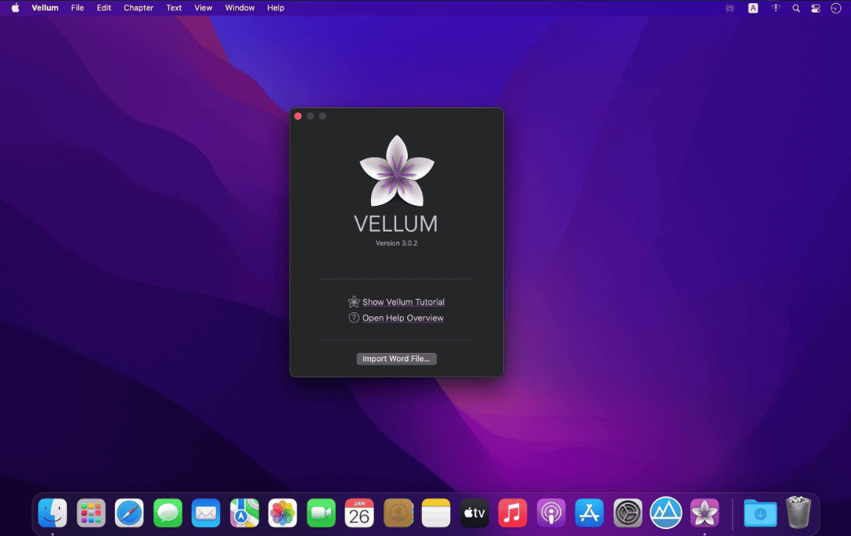The height and width of the screenshot is (536, 851).
Task: Click the bug-shaped status icon in menu bar
Action: [730, 8]
